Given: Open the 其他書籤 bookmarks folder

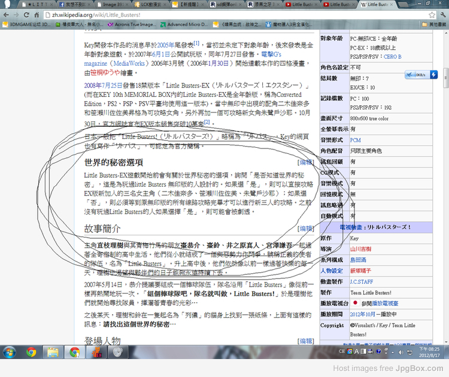Looking at the screenshot, I should [x=435, y=25].
